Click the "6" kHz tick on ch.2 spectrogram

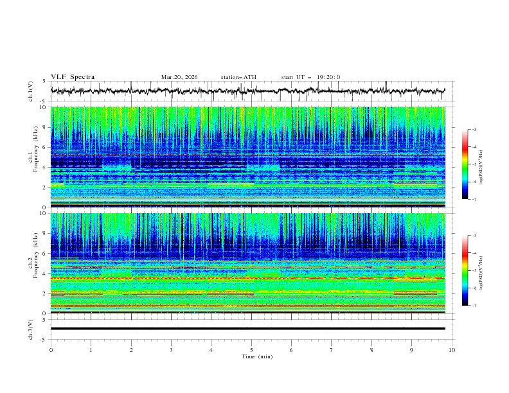tap(45, 254)
